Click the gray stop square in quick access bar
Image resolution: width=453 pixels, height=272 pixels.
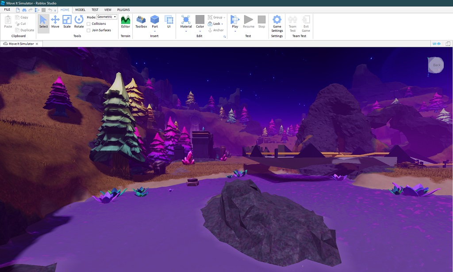pyautogui.click(x=43, y=10)
